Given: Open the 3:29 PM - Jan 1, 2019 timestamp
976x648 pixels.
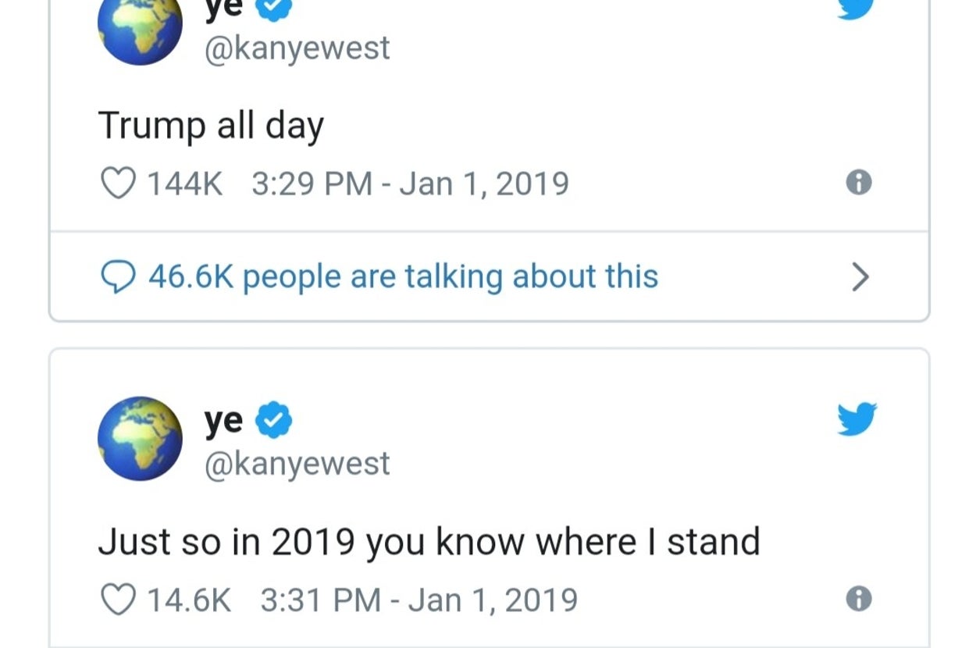Looking at the screenshot, I should 410,183.
